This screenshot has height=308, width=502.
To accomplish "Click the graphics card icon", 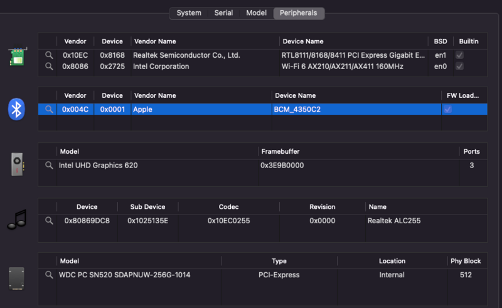I will pyautogui.click(x=17, y=164).
